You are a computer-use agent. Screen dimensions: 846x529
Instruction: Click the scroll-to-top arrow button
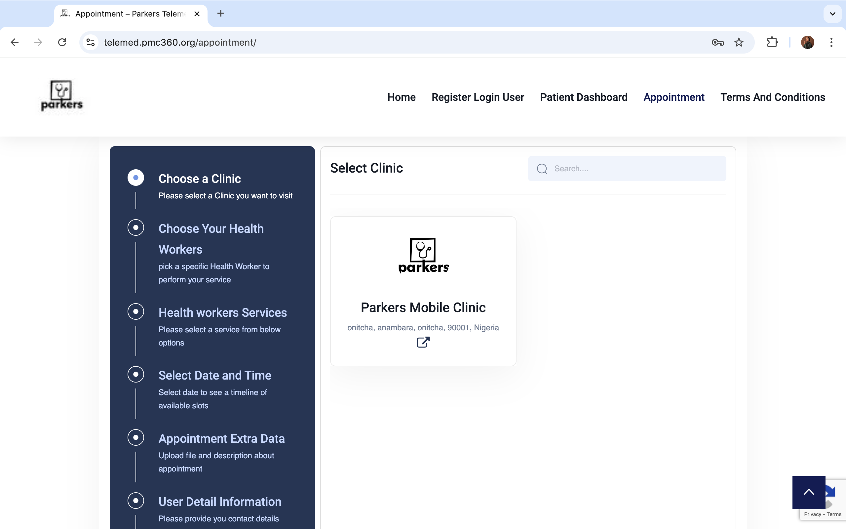coord(808,492)
